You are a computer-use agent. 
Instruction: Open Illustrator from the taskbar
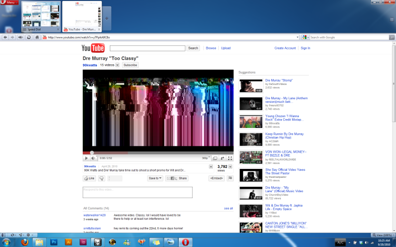pyautogui.click(x=68, y=242)
